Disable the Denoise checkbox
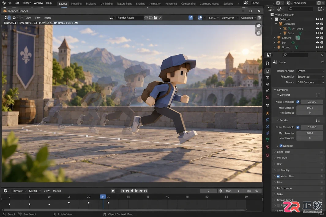Image resolution: width=326 pixels, height=217 pixels. (281, 146)
